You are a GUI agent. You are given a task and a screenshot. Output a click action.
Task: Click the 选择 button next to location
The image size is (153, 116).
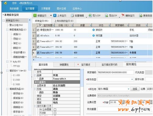135,89
